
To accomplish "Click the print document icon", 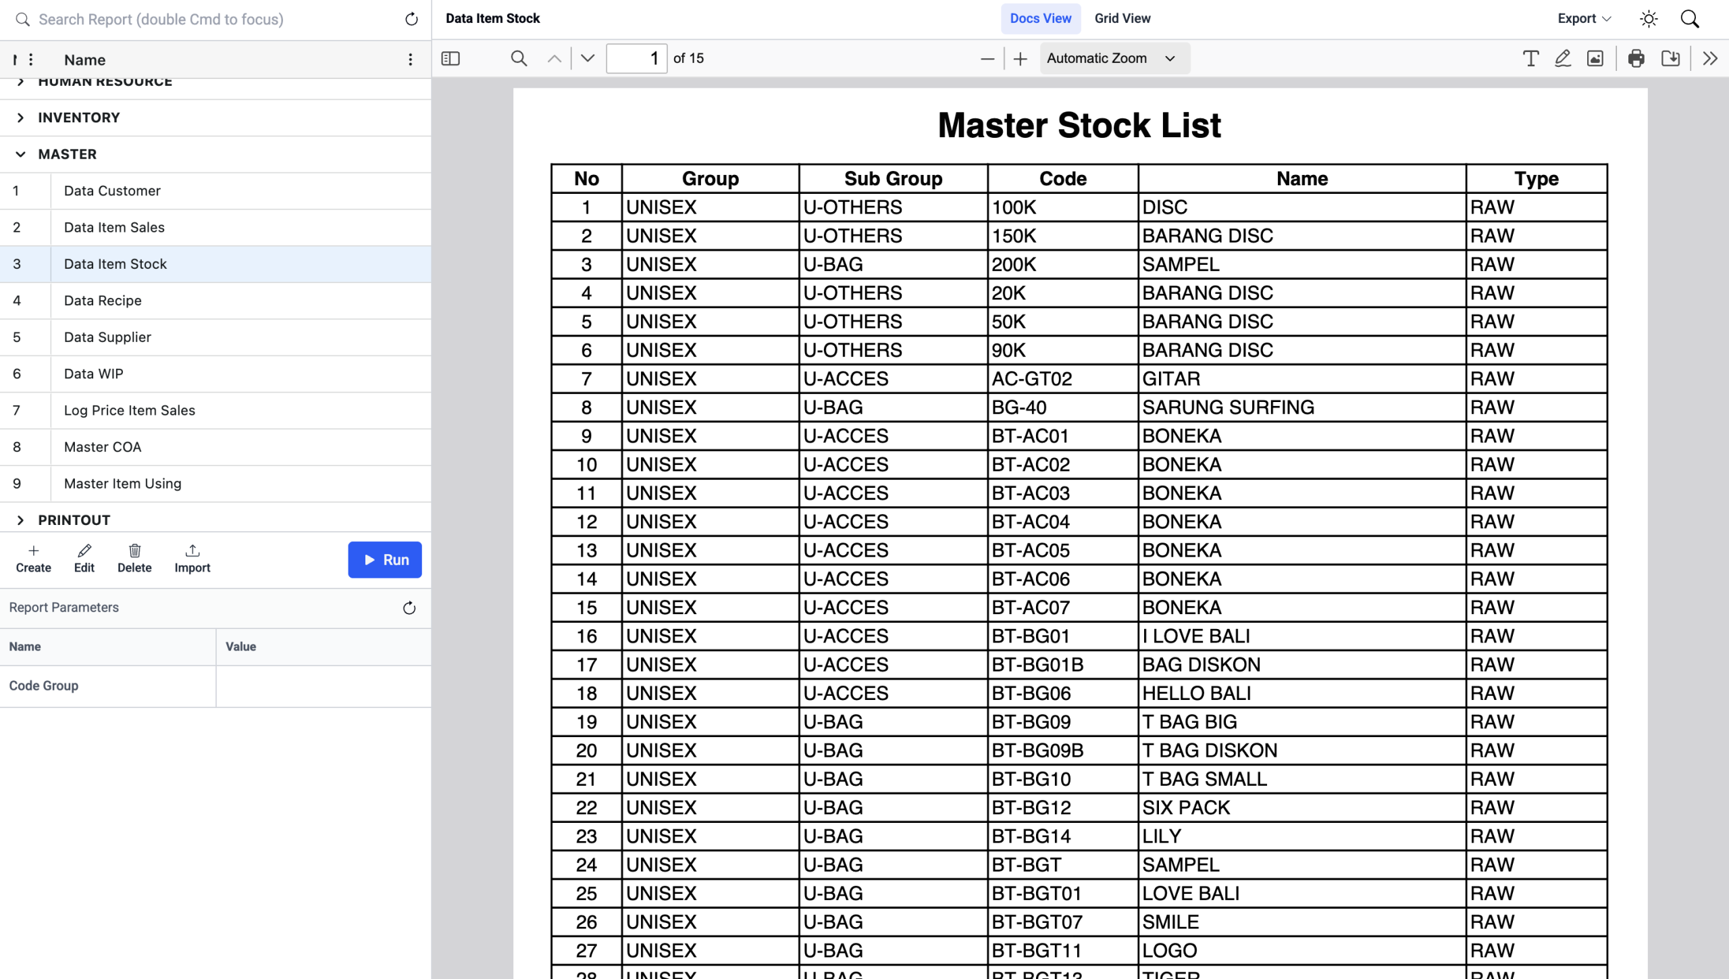I will click(x=1636, y=59).
